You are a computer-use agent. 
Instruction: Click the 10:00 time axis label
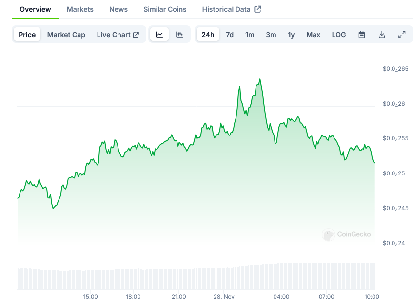(x=372, y=297)
